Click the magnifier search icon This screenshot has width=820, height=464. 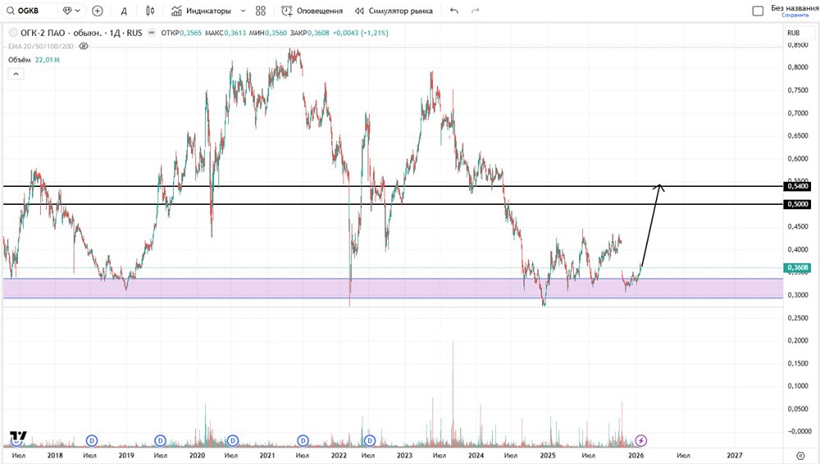(x=11, y=11)
